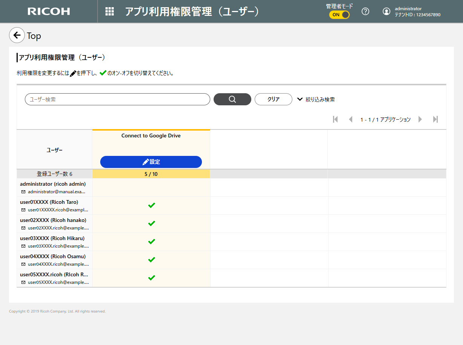Click the back arrow to Top
Viewport: 463px width, 345px height.
coord(17,35)
